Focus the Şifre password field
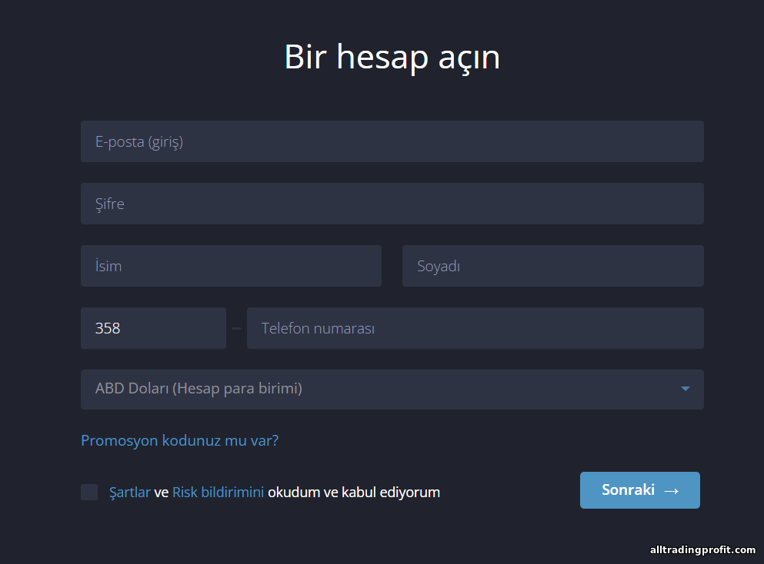Viewport: 764px width, 564px height. point(392,204)
